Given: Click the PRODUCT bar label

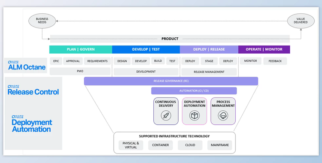Looking at the screenshot, I should [x=170, y=39].
